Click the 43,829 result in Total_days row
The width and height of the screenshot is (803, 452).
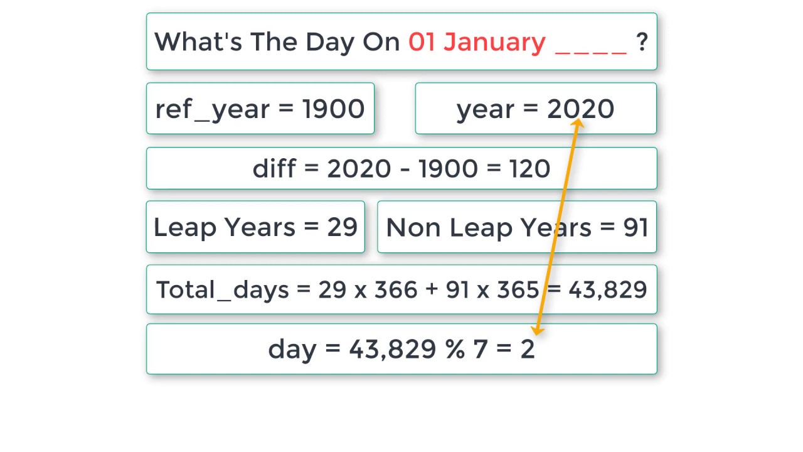click(x=607, y=289)
